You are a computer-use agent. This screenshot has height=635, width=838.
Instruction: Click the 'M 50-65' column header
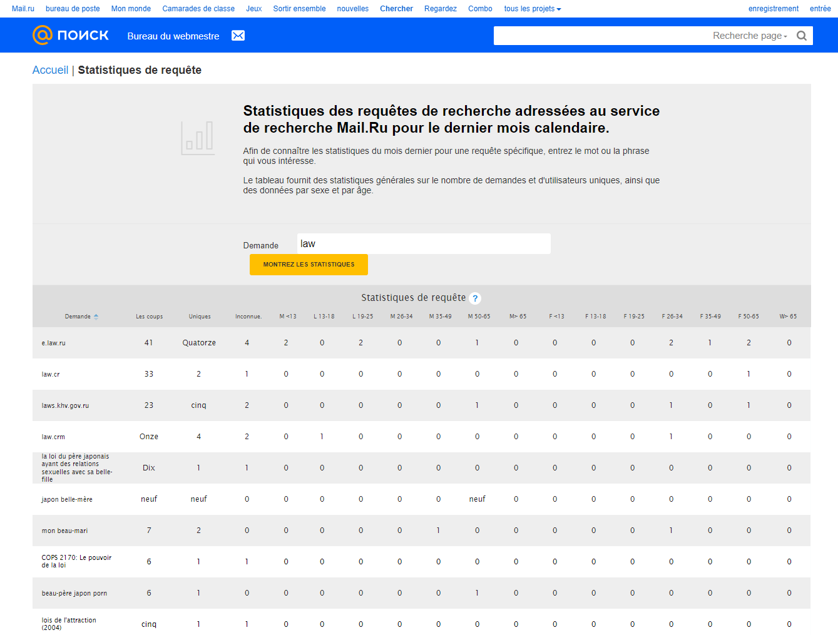pos(479,317)
